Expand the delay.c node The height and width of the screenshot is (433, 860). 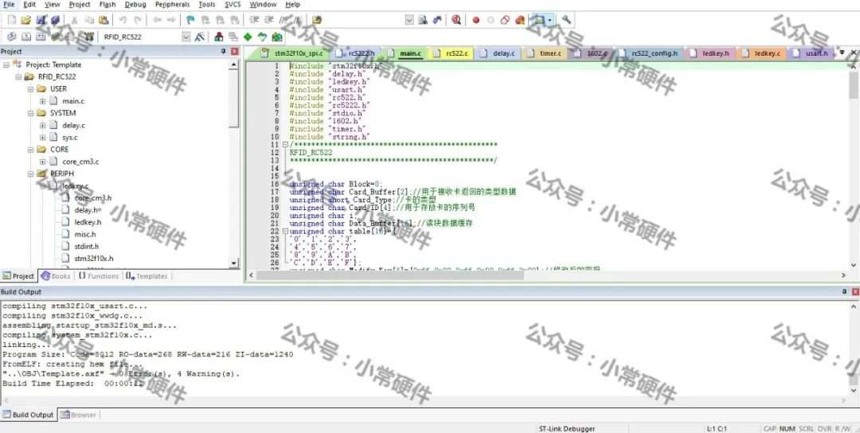[x=43, y=126]
